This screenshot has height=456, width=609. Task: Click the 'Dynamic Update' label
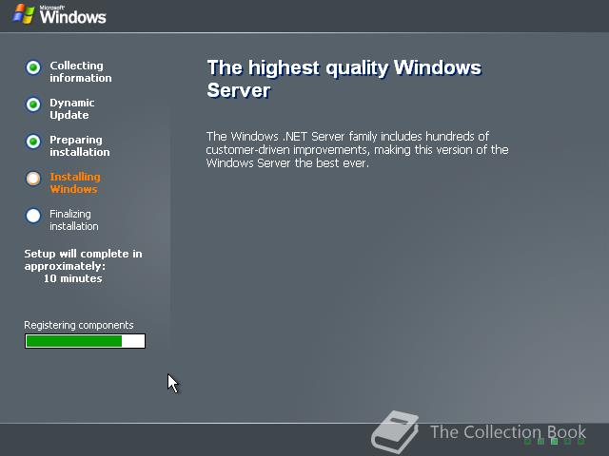point(72,109)
